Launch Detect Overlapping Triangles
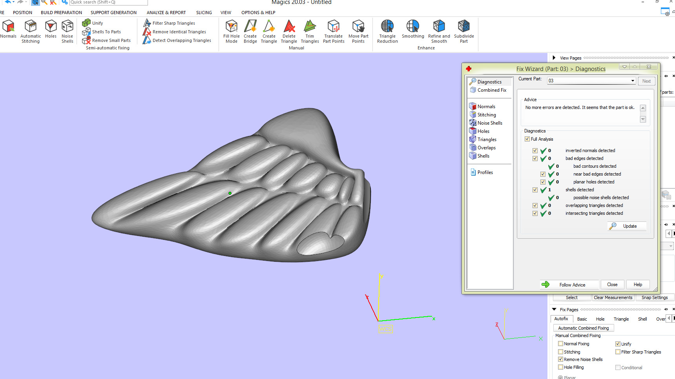This screenshot has width=675, height=379. click(x=177, y=40)
